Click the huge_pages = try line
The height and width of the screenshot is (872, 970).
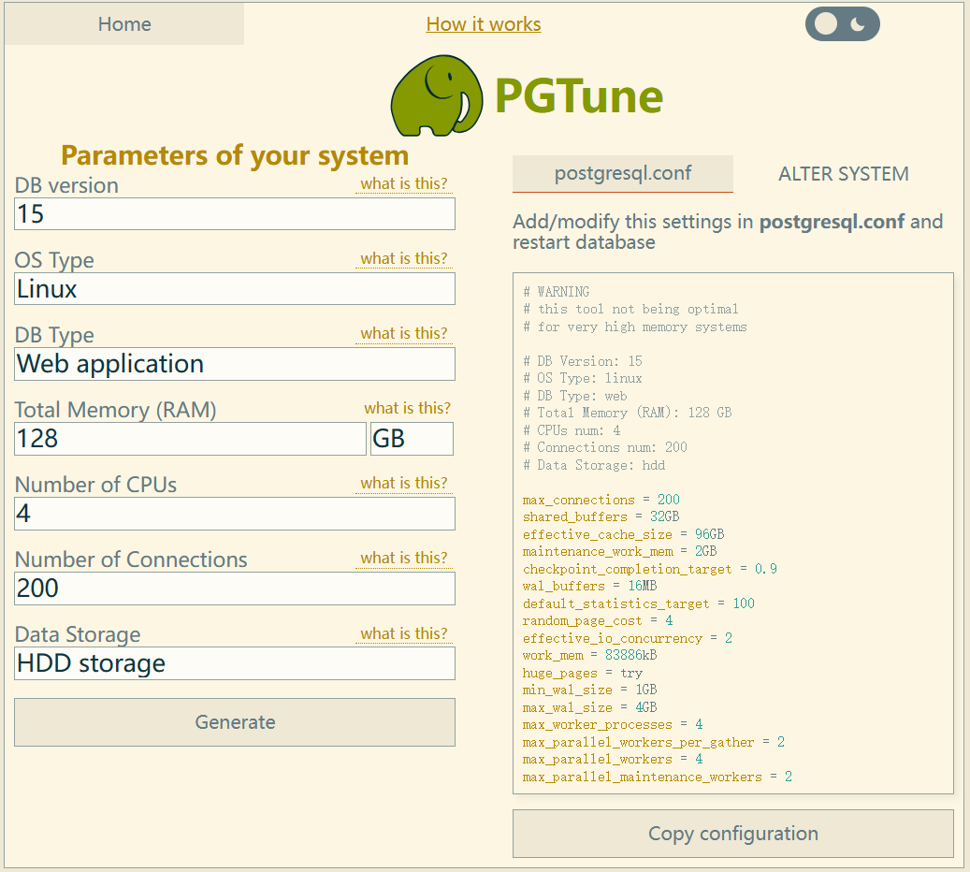[x=582, y=673]
